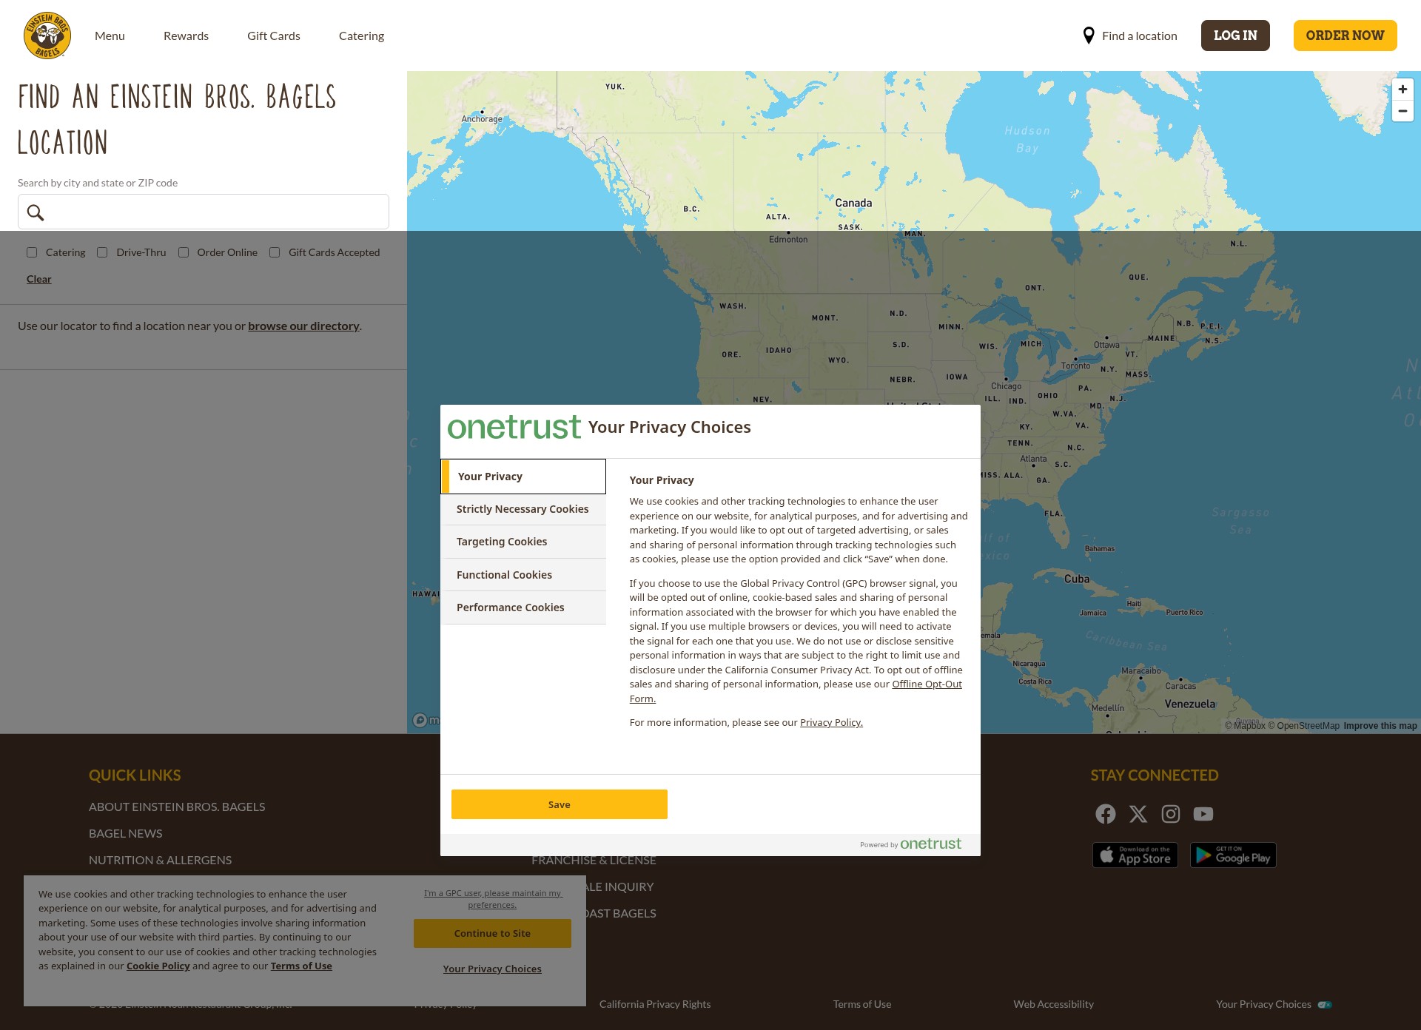This screenshot has height=1030, width=1421.
Task: Open the browse our directory link
Action: [303, 326]
